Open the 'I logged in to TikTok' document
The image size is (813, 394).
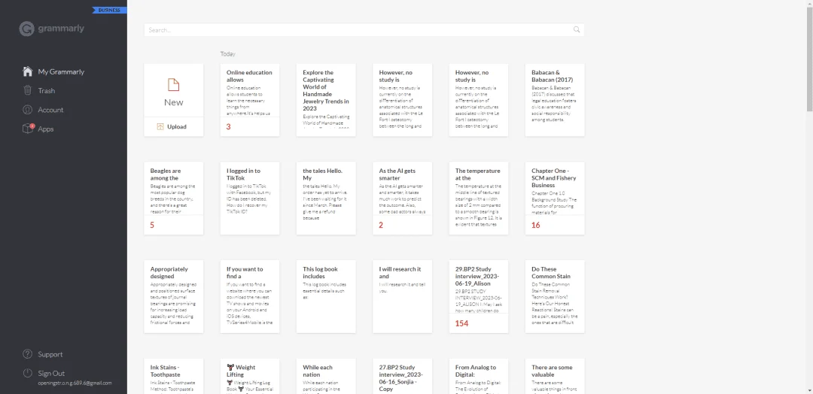tap(250, 199)
